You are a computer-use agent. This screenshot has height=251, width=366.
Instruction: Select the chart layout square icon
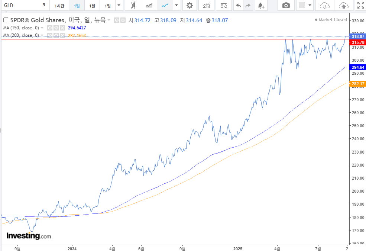tap(302, 5)
